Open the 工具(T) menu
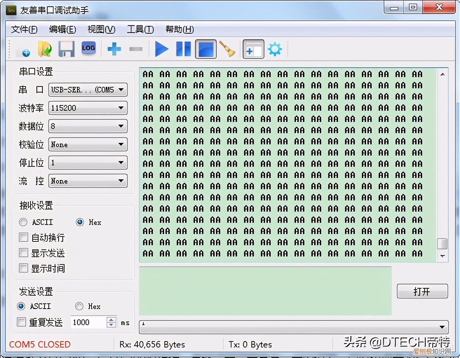This screenshot has width=460, height=358. (140, 29)
